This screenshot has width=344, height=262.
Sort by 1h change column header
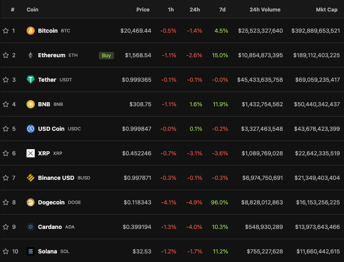(x=171, y=10)
